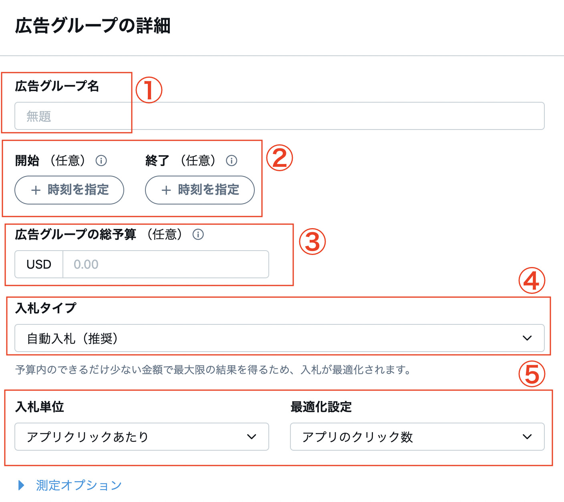Set an end time via 時刻を指定
This screenshot has height=502, width=564.
[199, 190]
